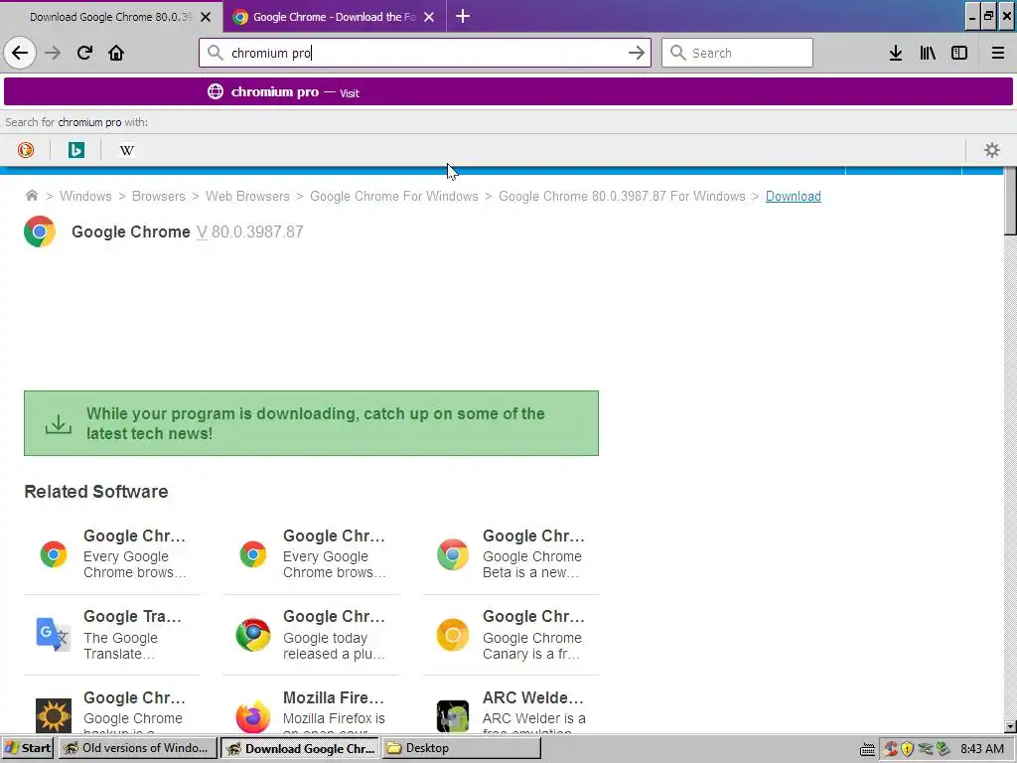The width and height of the screenshot is (1017, 763).
Task: Close the Download Google Chrome 80.0 tab
Action: (x=206, y=17)
